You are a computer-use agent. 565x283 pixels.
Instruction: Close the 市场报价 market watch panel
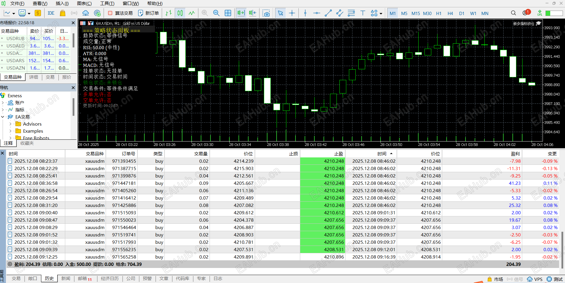73,23
